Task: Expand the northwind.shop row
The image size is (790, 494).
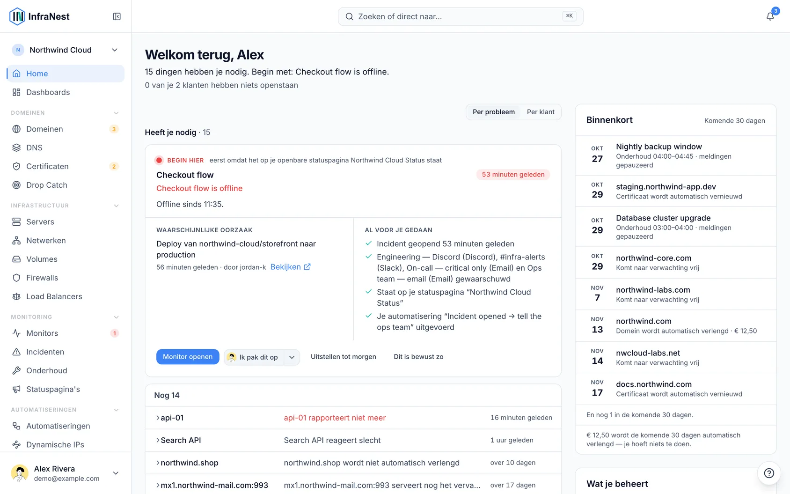Action: click(x=353, y=463)
